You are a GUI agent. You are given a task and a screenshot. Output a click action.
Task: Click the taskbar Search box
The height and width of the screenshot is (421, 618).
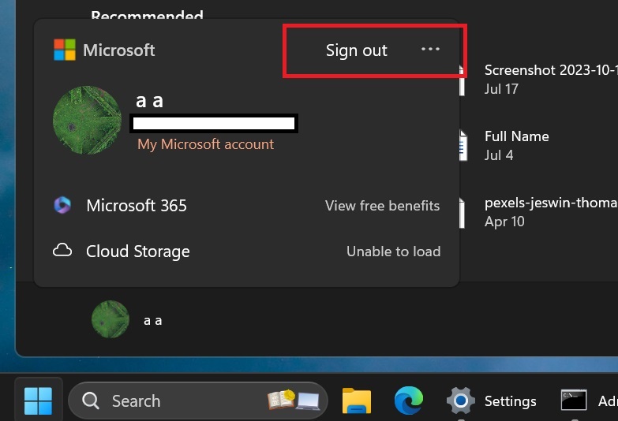coord(198,401)
